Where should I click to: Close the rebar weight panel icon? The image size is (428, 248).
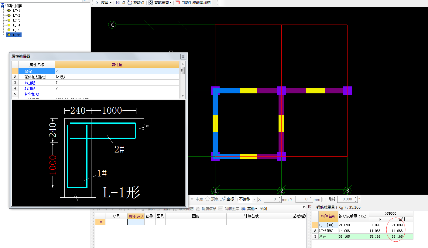click(x=310, y=207)
